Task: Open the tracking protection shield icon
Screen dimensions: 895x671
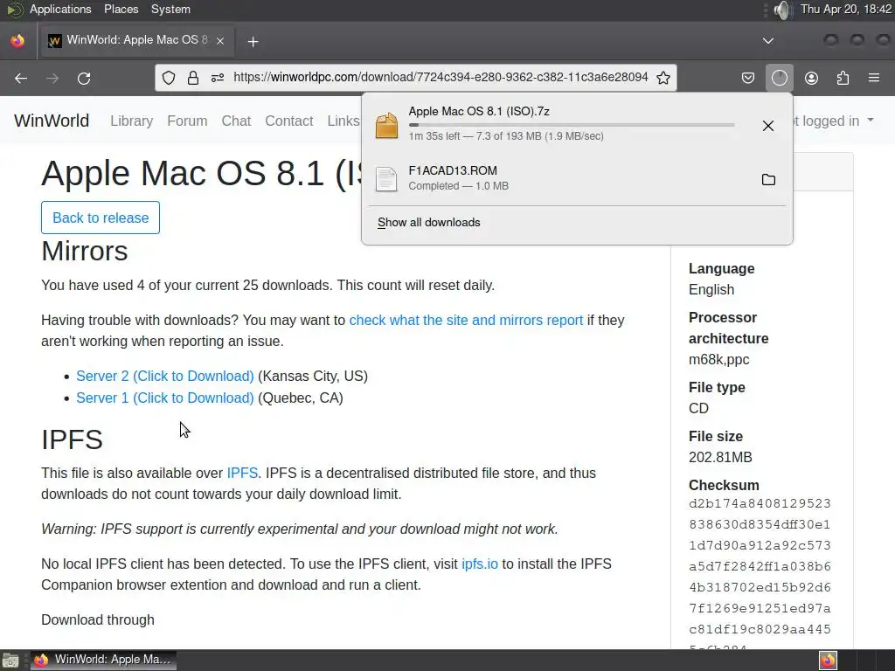Action: point(169,78)
